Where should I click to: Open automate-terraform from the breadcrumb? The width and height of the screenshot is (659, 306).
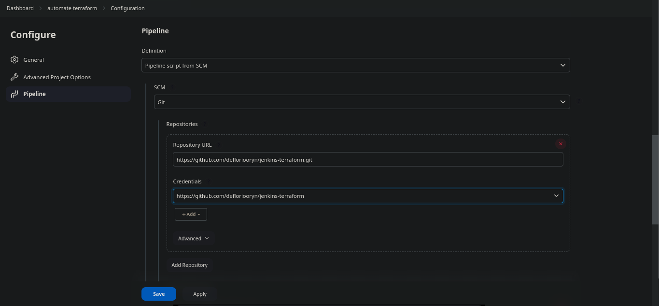pos(71,8)
